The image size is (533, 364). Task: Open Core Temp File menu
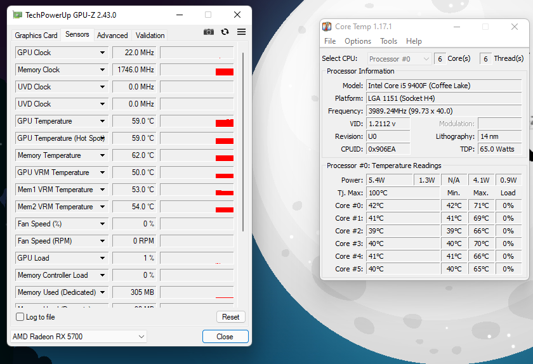330,41
